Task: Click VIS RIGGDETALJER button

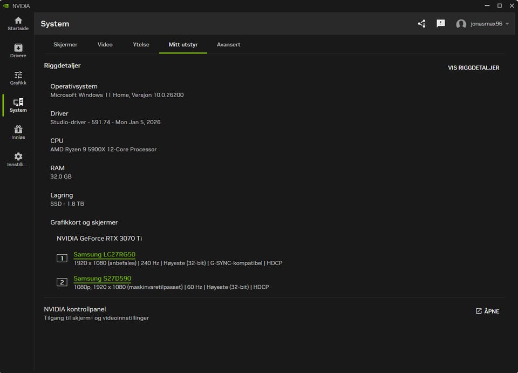Action: tap(473, 67)
